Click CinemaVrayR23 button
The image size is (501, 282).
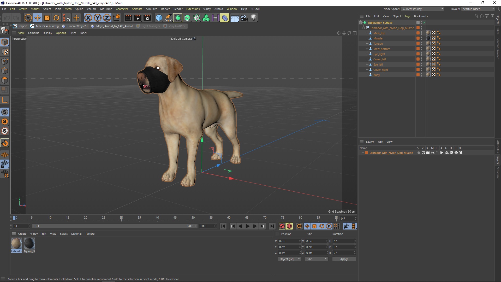click(x=75, y=26)
